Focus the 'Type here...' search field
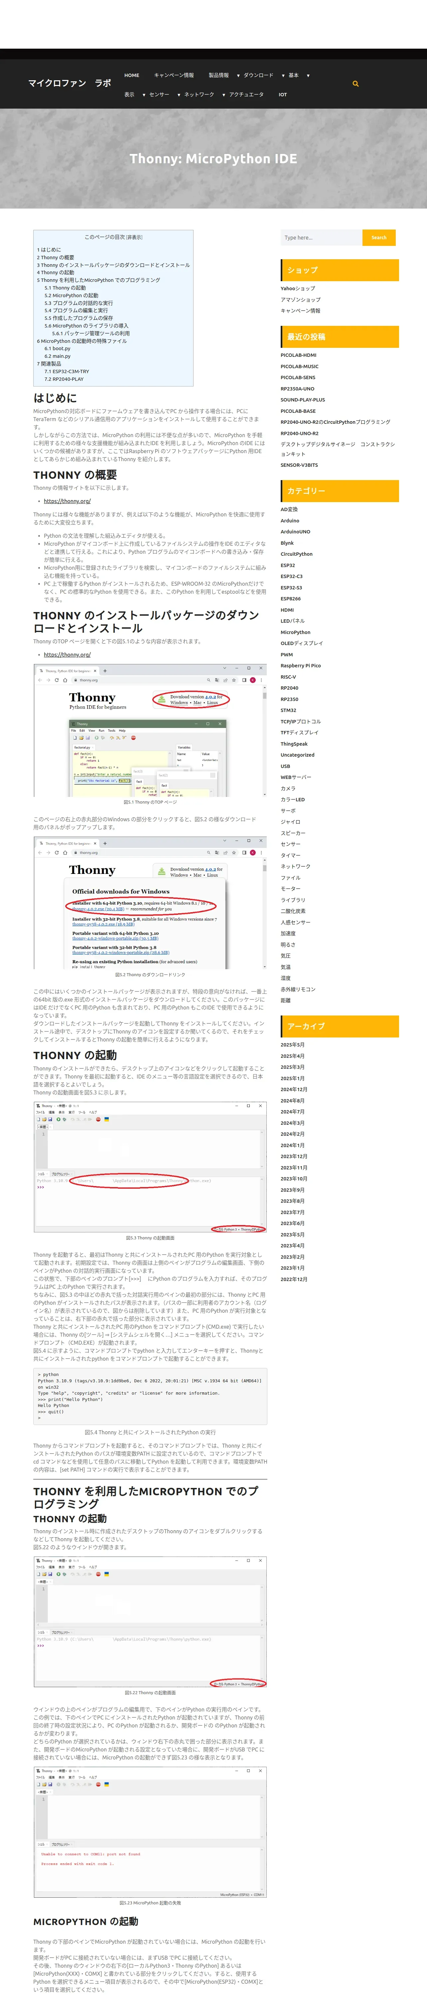The height and width of the screenshot is (1999, 427). (x=321, y=238)
